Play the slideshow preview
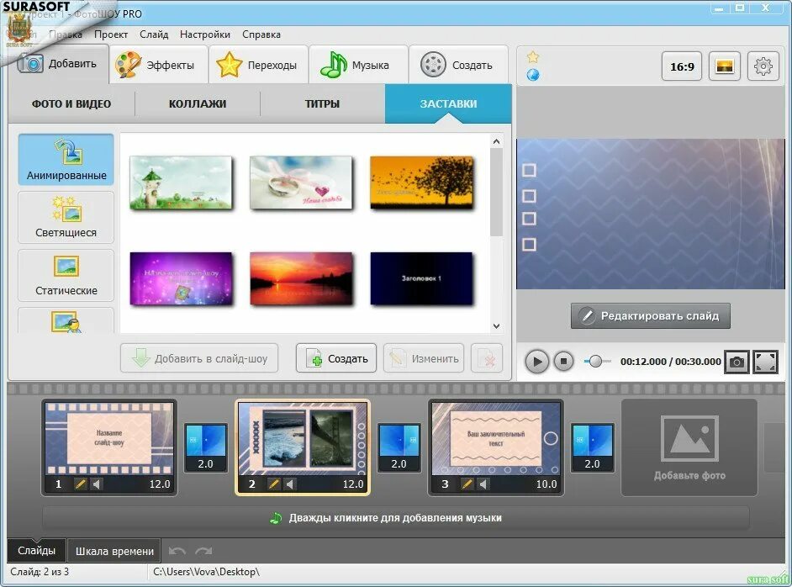The image size is (792, 587). (x=537, y=362)
